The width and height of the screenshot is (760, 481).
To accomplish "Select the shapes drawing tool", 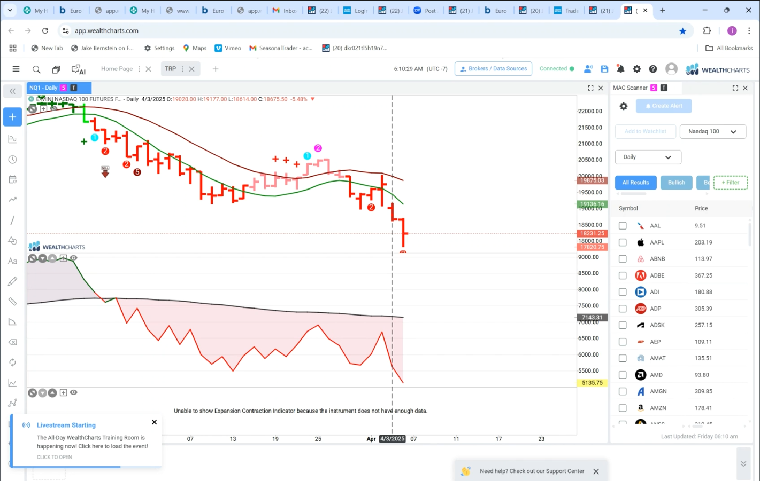I will pyautogui.click(x=12, y=241).
